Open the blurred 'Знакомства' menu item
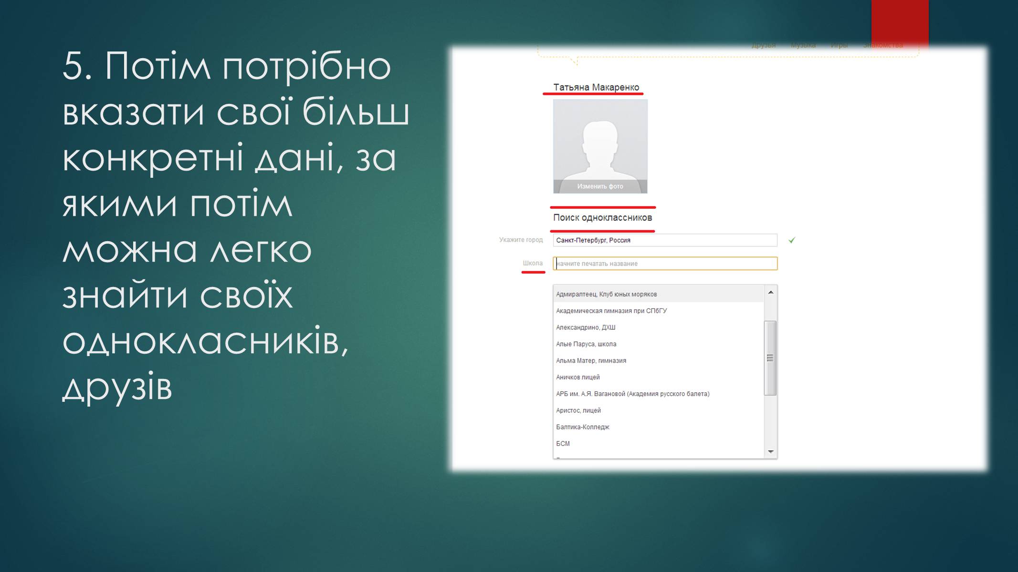Screen dimensions: 1018x572 click(x=883, y=45)
